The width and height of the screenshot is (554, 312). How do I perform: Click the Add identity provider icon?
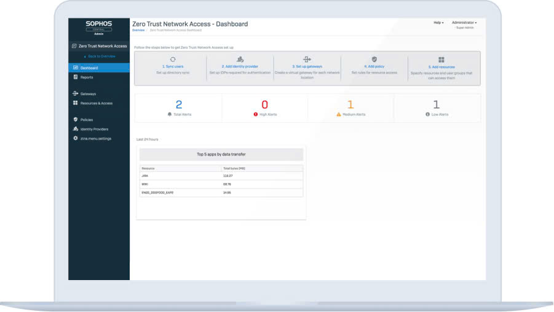tap(240, 59)
